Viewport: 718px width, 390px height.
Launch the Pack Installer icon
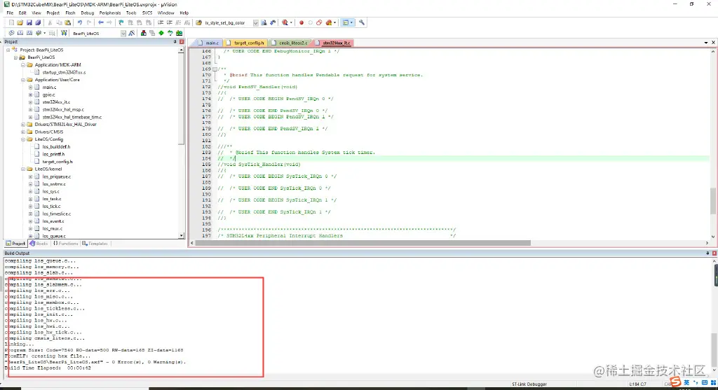tap(179, 33)
